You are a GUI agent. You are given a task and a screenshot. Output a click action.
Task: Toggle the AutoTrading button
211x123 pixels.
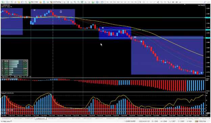(55, 2)
